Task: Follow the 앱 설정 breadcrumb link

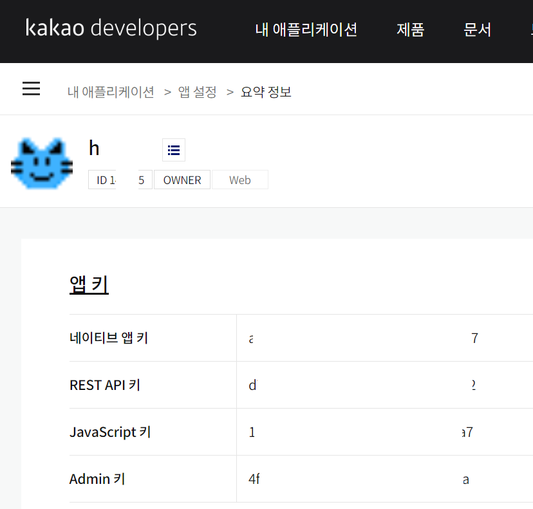Action: pos(197,92)
